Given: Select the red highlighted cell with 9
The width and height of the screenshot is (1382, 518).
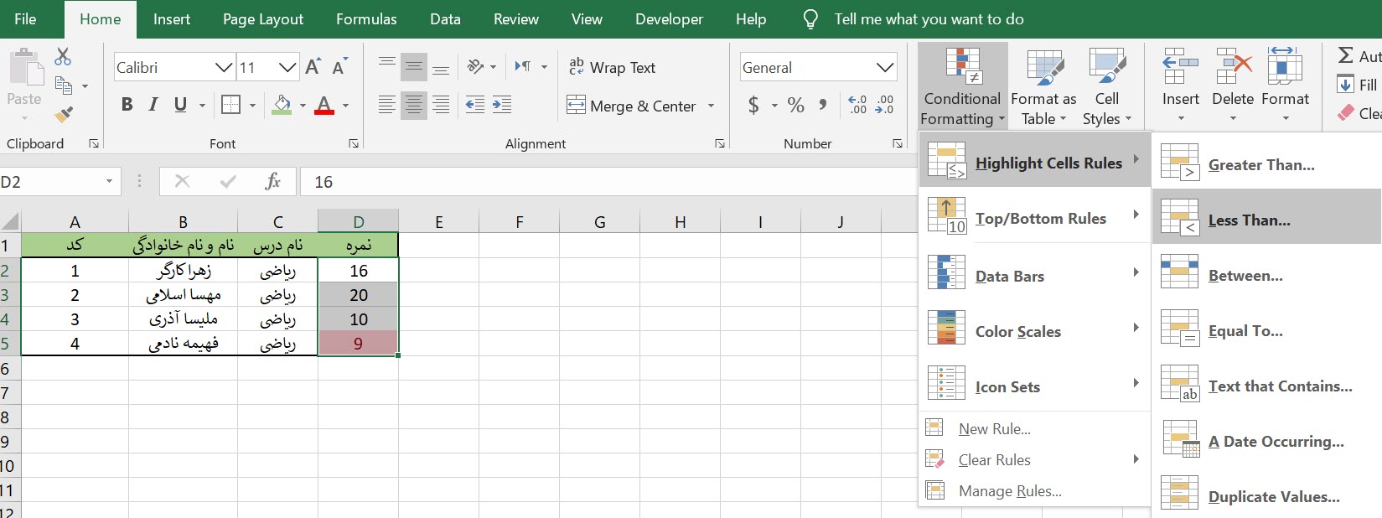Looking at the screenshot, I should click(x=358, y=343).
